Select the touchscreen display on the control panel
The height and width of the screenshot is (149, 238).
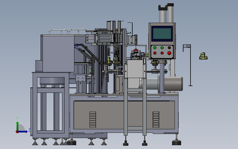pos(162,33)
